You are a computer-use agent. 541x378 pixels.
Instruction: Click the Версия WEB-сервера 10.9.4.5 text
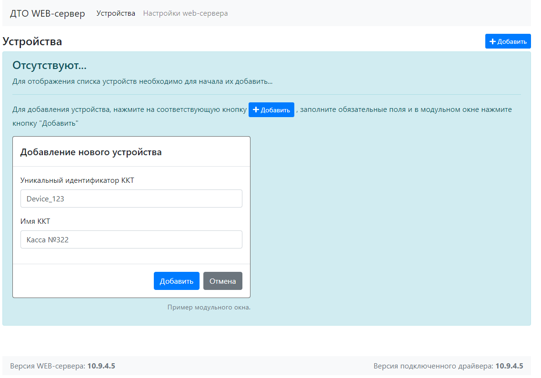(x=62, y=366)
